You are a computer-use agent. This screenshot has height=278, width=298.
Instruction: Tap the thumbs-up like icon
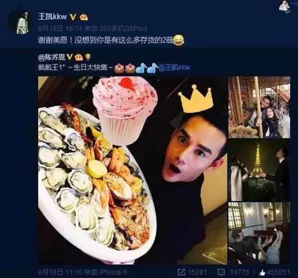tap(262, 273)
